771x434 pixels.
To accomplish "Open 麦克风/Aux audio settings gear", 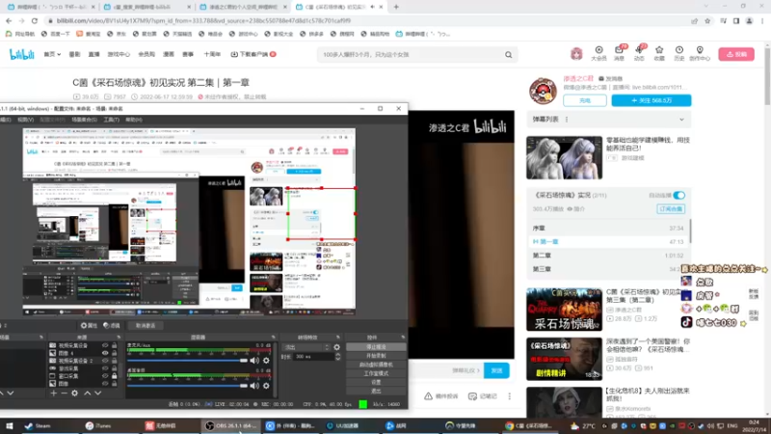I will click(266, 361).
